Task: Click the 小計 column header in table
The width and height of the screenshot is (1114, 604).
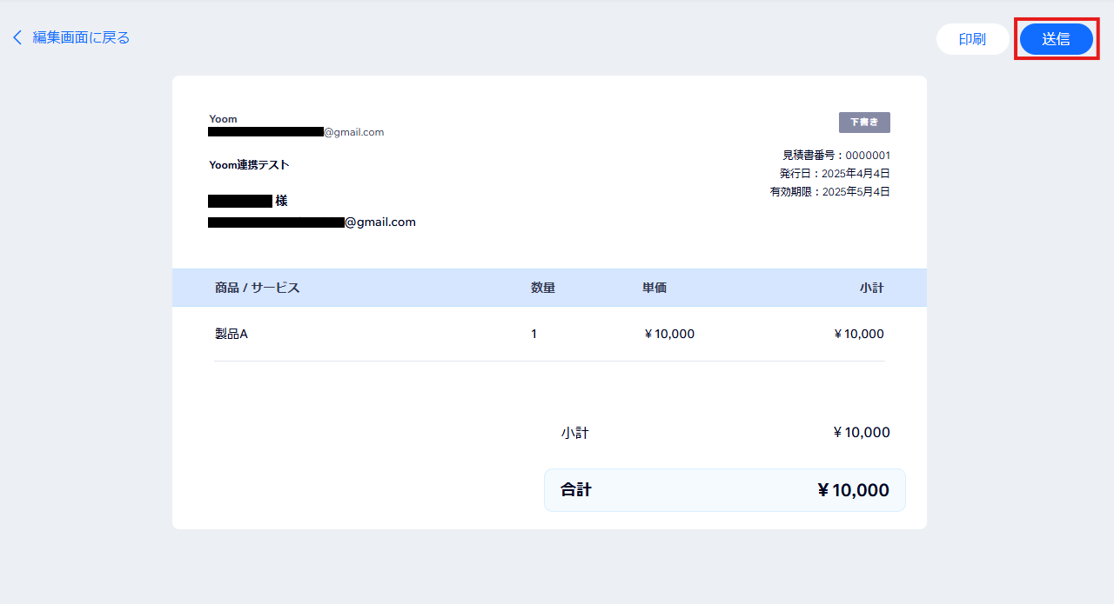Action: point(871,288)
